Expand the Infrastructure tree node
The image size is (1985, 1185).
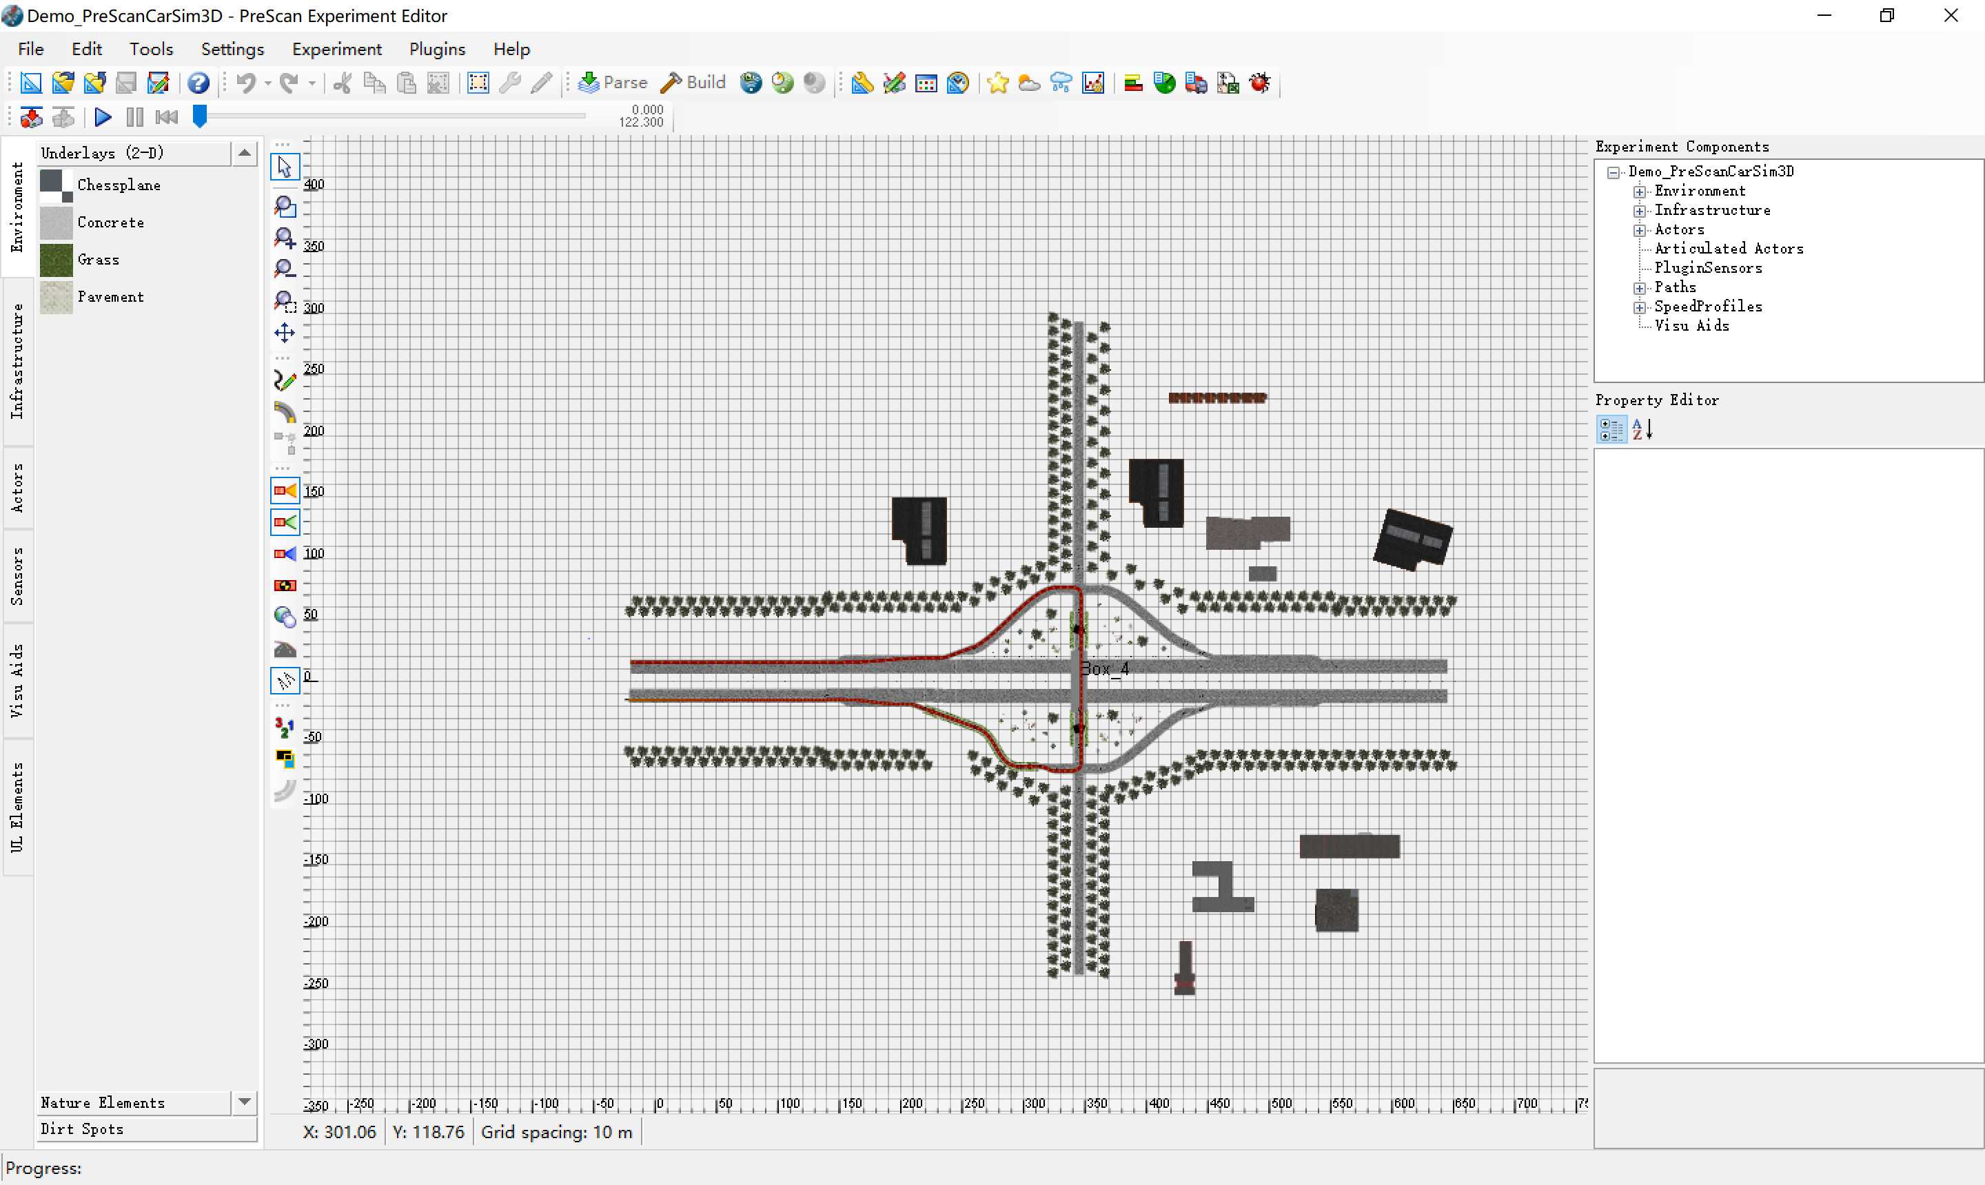coord(1639,211)
